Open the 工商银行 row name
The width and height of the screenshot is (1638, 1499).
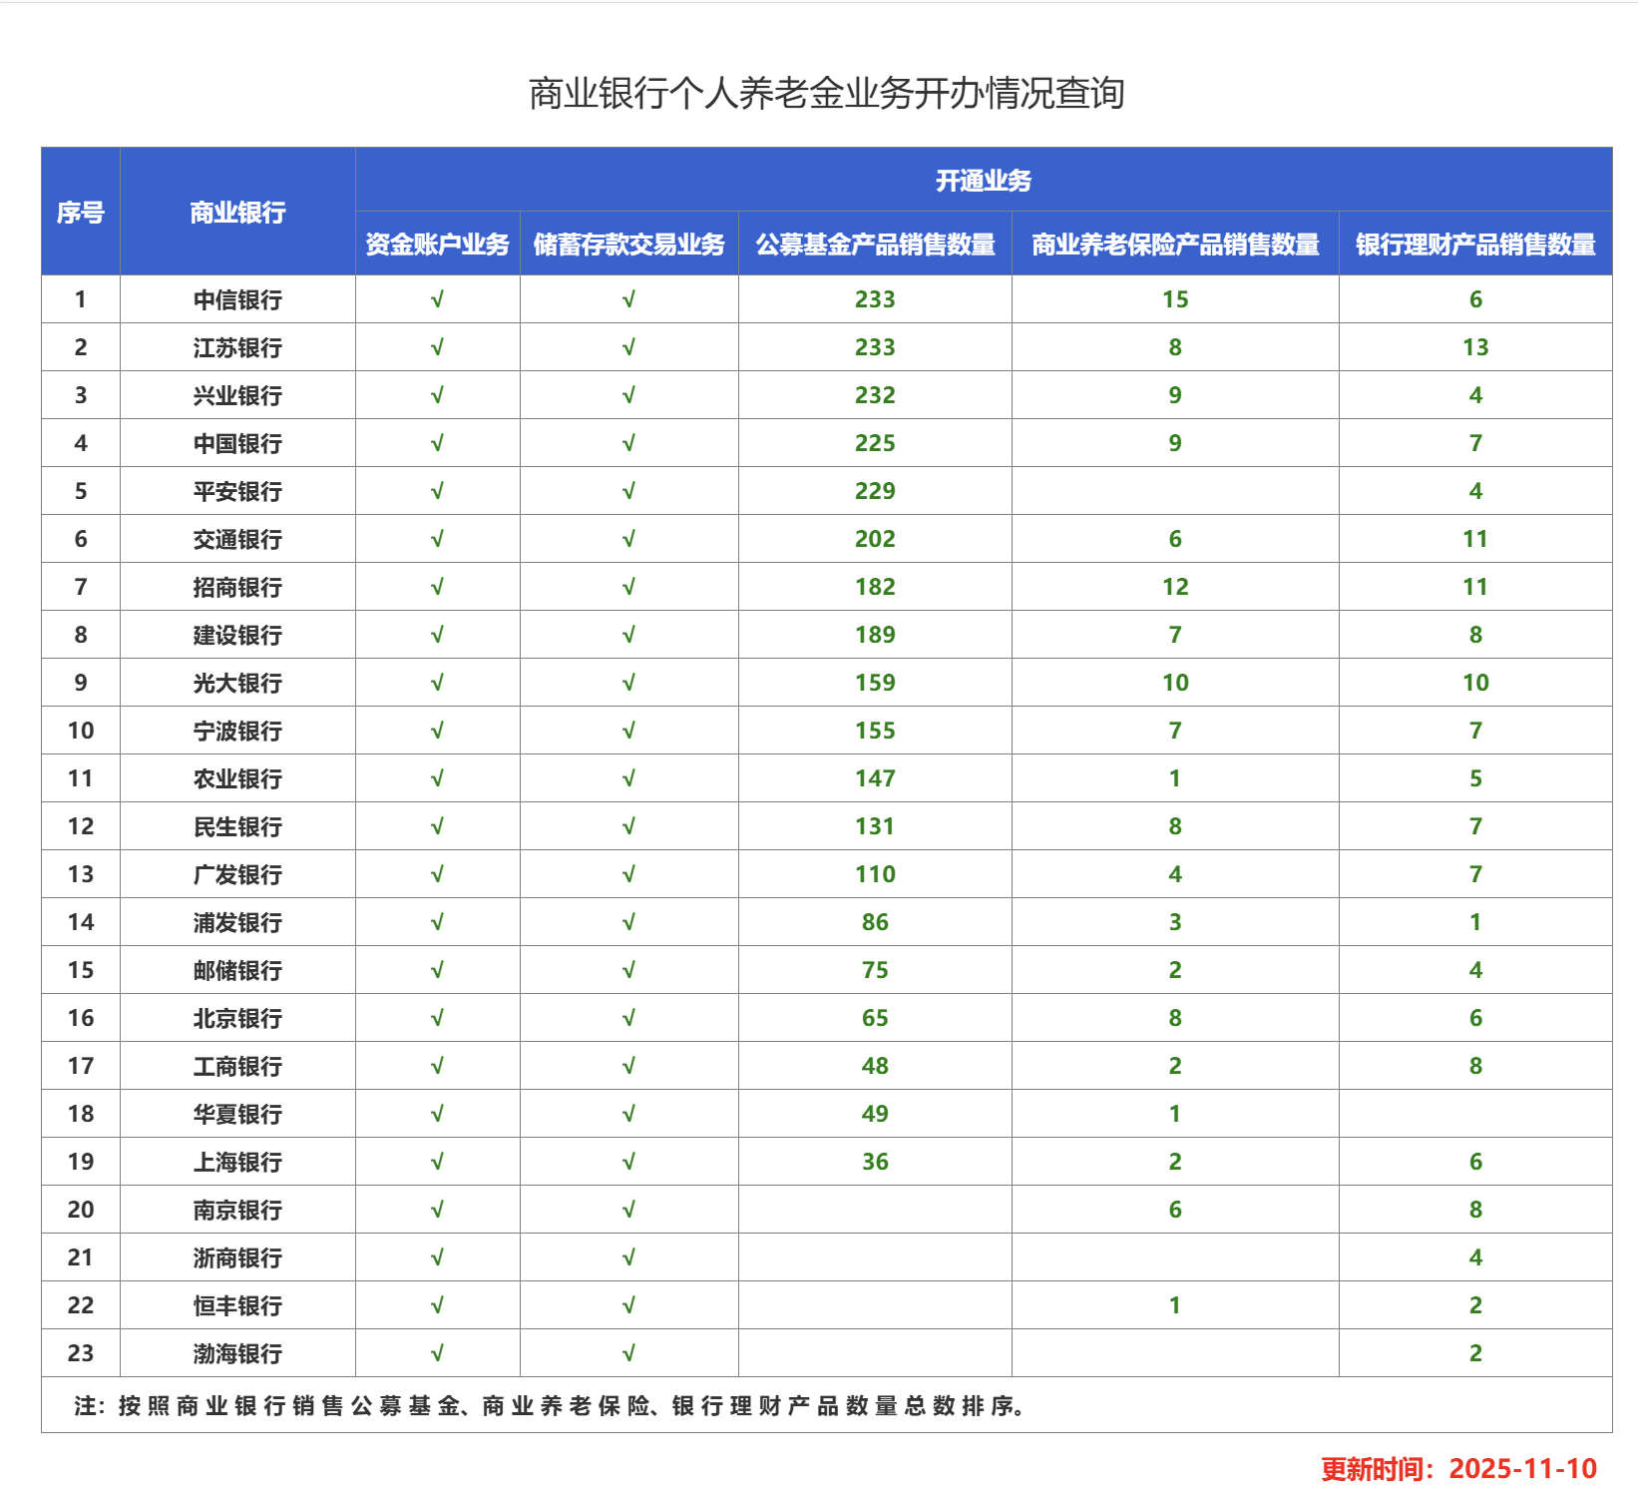(237, 1066)
